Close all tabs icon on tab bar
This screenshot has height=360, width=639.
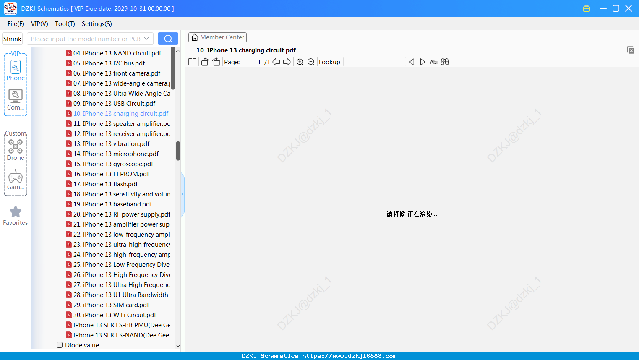(x=631, y=50)
